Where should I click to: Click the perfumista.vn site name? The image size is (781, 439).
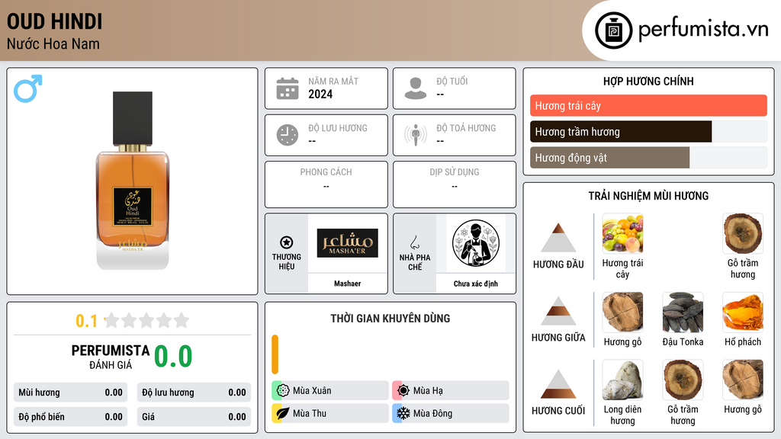(x=703, y=30)
